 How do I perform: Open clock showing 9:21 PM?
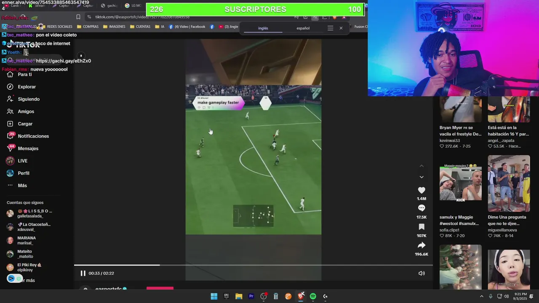tap(520, 296)
